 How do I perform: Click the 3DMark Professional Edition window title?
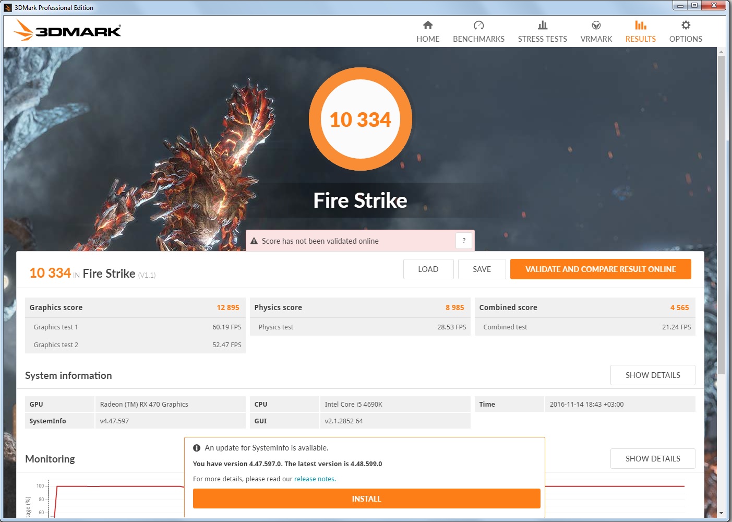pyautogui.click(x=54, y=8)
